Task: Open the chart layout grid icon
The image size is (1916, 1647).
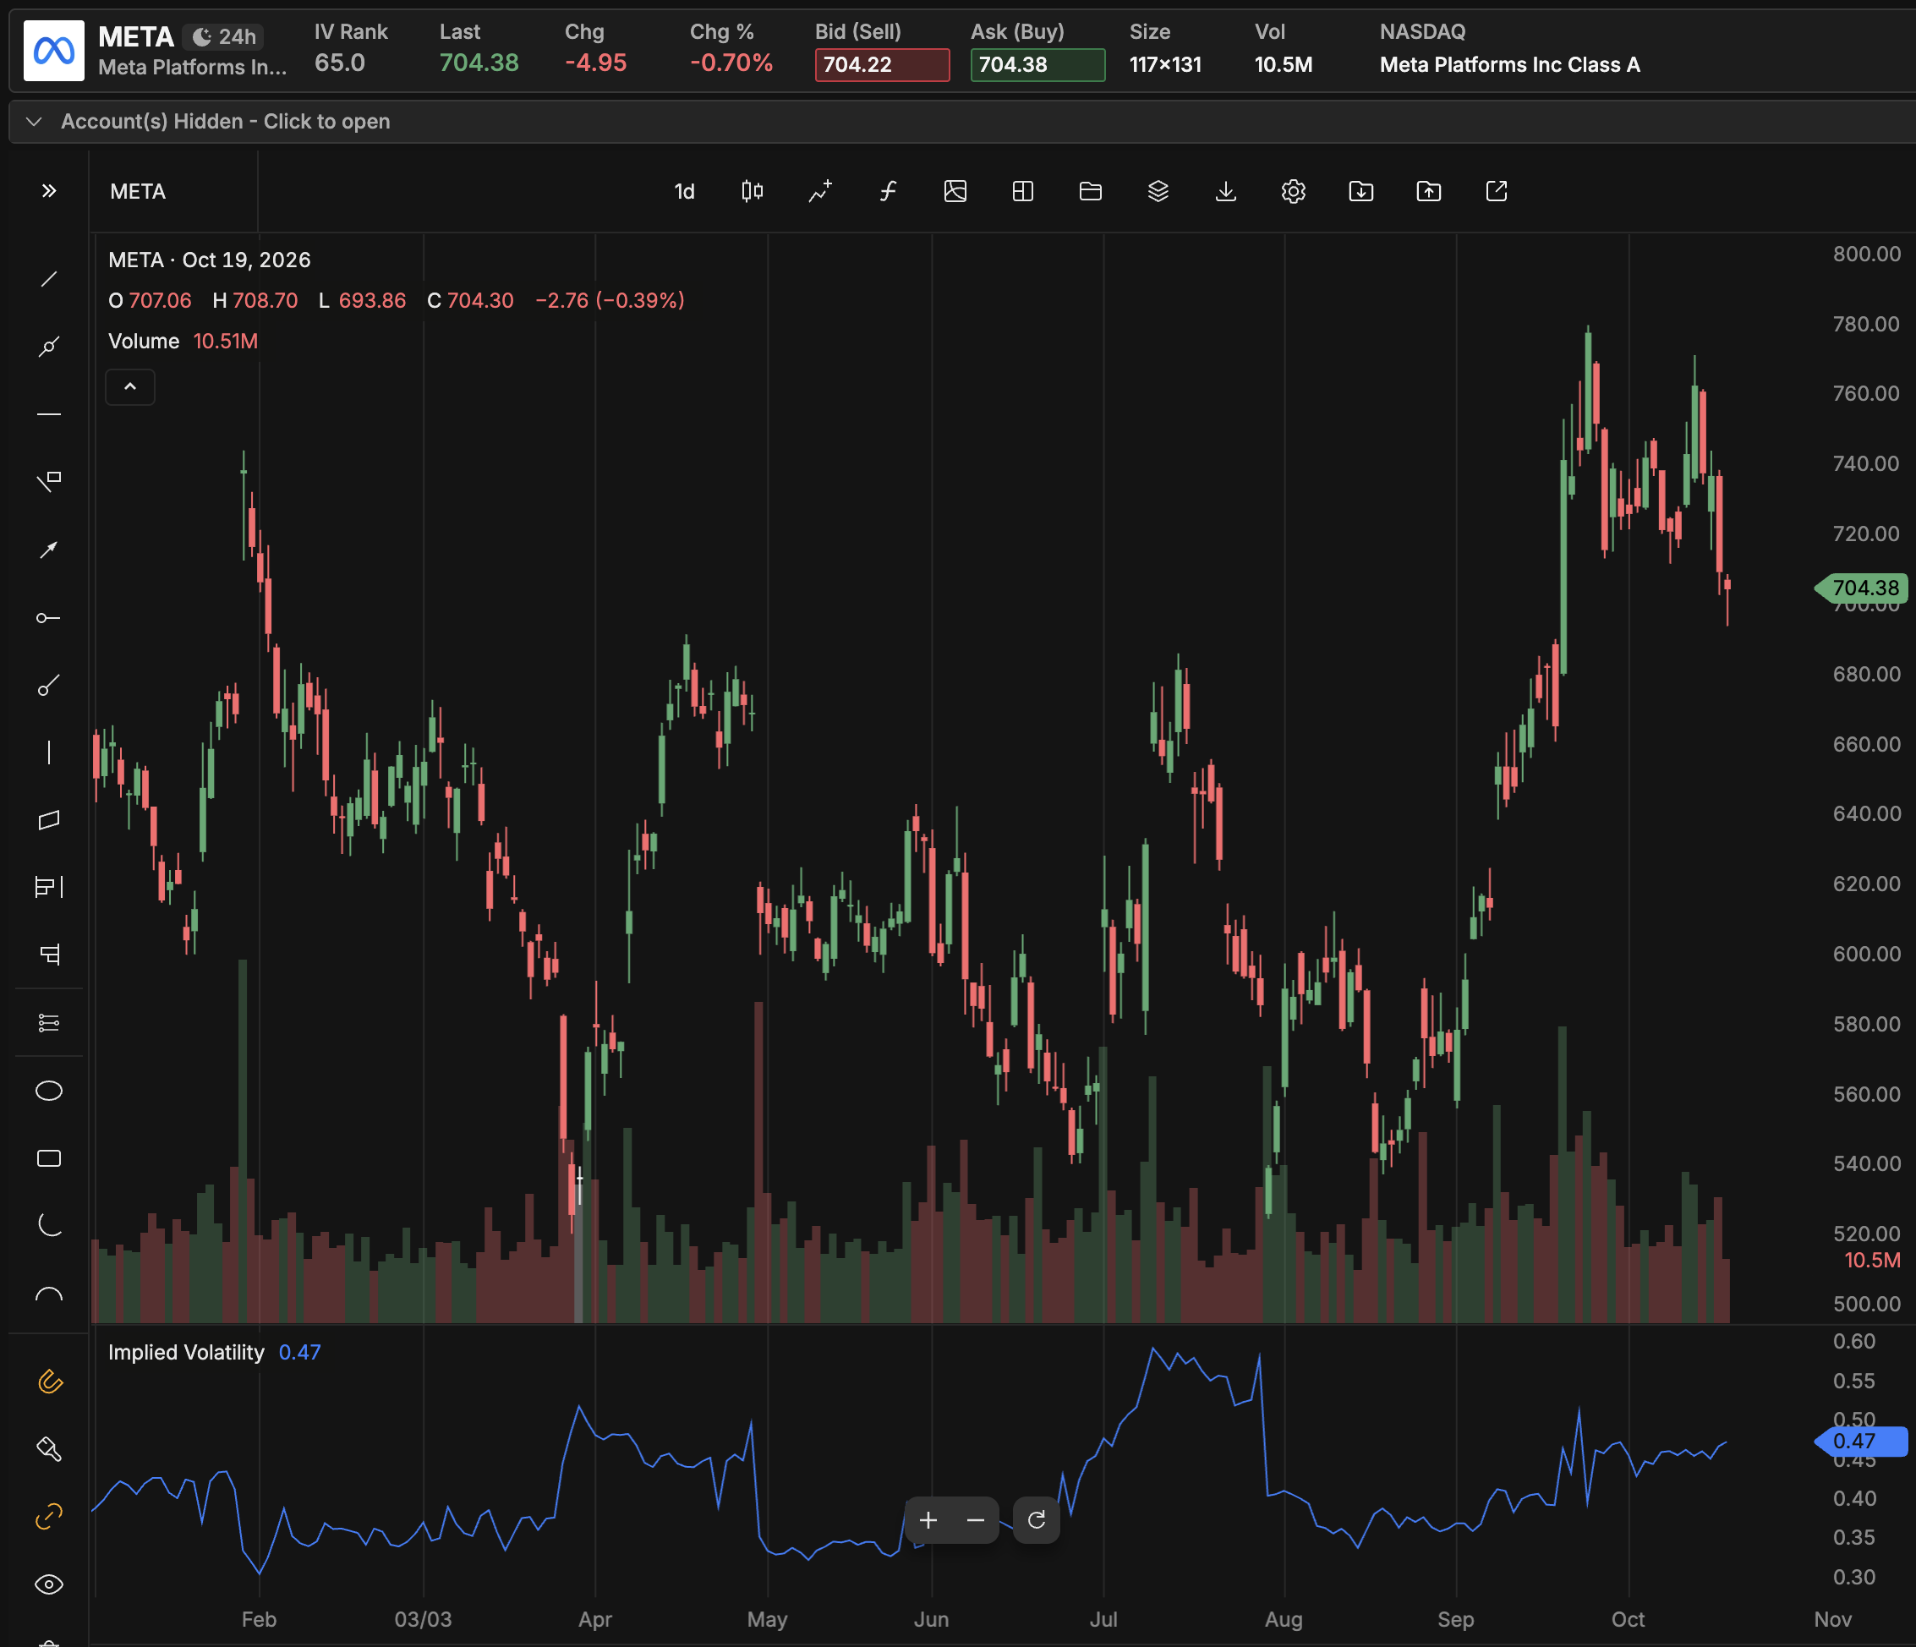Action: [1023, 191]
